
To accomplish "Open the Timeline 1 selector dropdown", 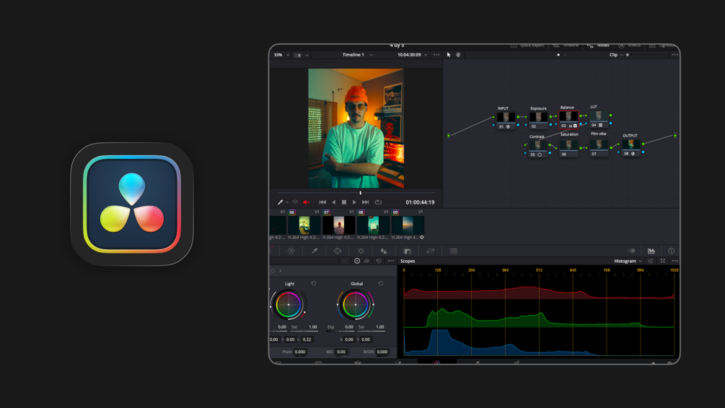I will pos(357,55).
